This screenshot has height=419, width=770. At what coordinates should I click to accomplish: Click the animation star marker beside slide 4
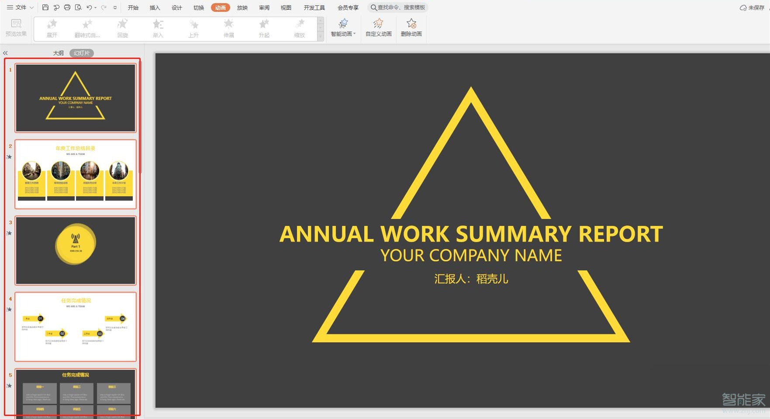[x=9, y=310]
